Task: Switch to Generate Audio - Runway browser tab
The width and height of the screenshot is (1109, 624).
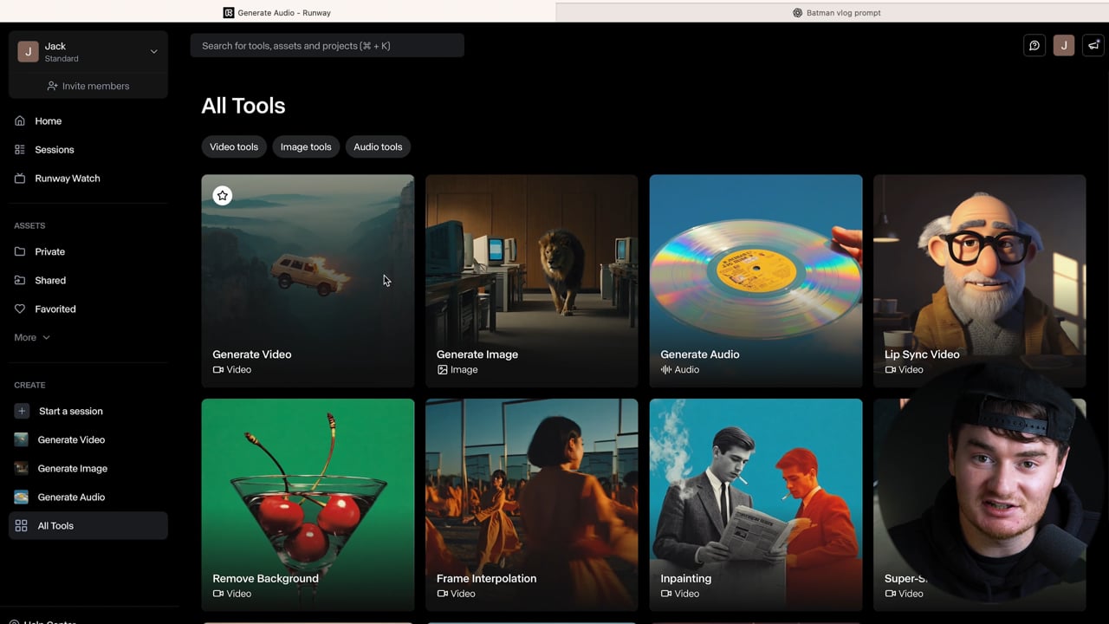Action: [277, 12]
